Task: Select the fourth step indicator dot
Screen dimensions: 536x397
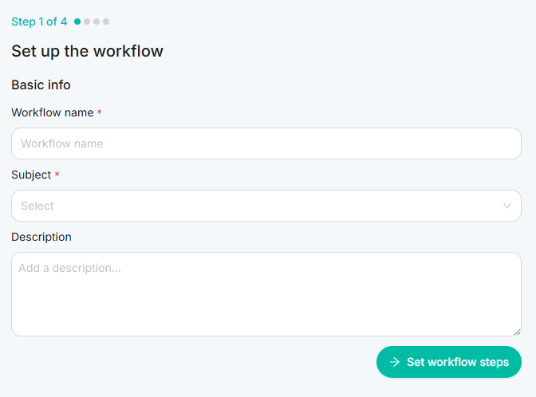Action: point(106,22)
